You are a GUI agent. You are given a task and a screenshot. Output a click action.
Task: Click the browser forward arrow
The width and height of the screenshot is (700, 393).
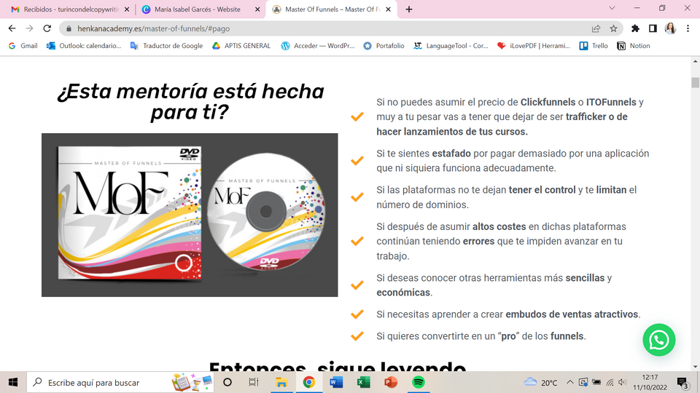29,28
